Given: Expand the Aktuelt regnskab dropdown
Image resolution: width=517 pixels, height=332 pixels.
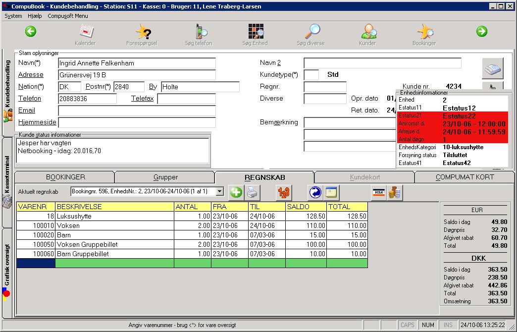Looking at the screenshot, I should [x=220, y=191].
